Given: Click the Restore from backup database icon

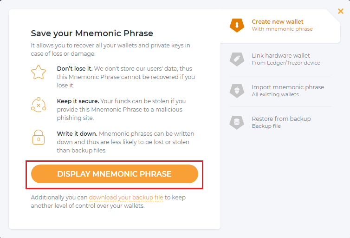Looking at the screenshot, I should pos(237,122).
